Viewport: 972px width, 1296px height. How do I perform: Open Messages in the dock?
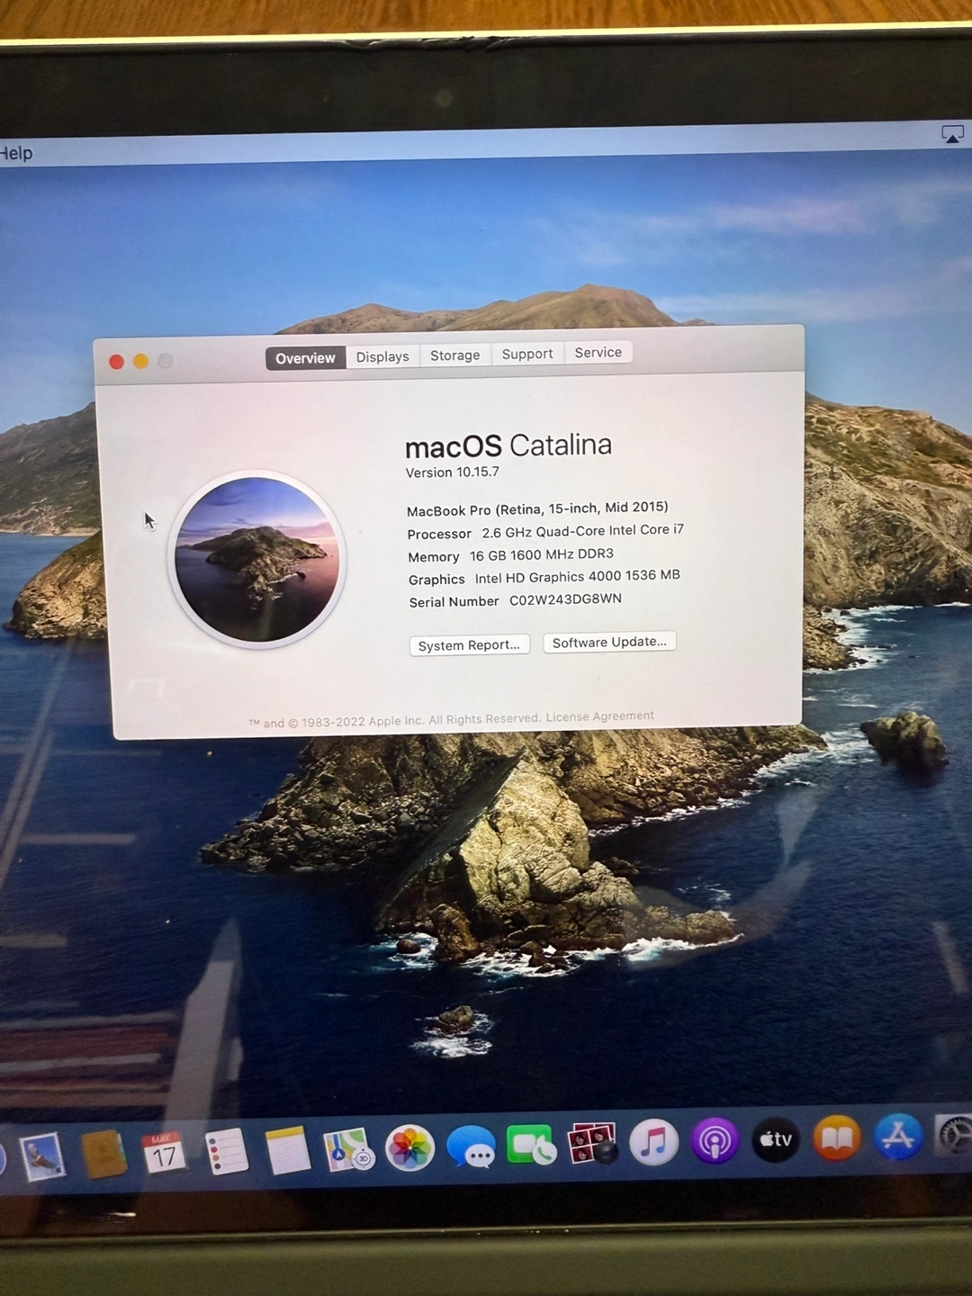pyautogui.click(x=471, y=1147)
